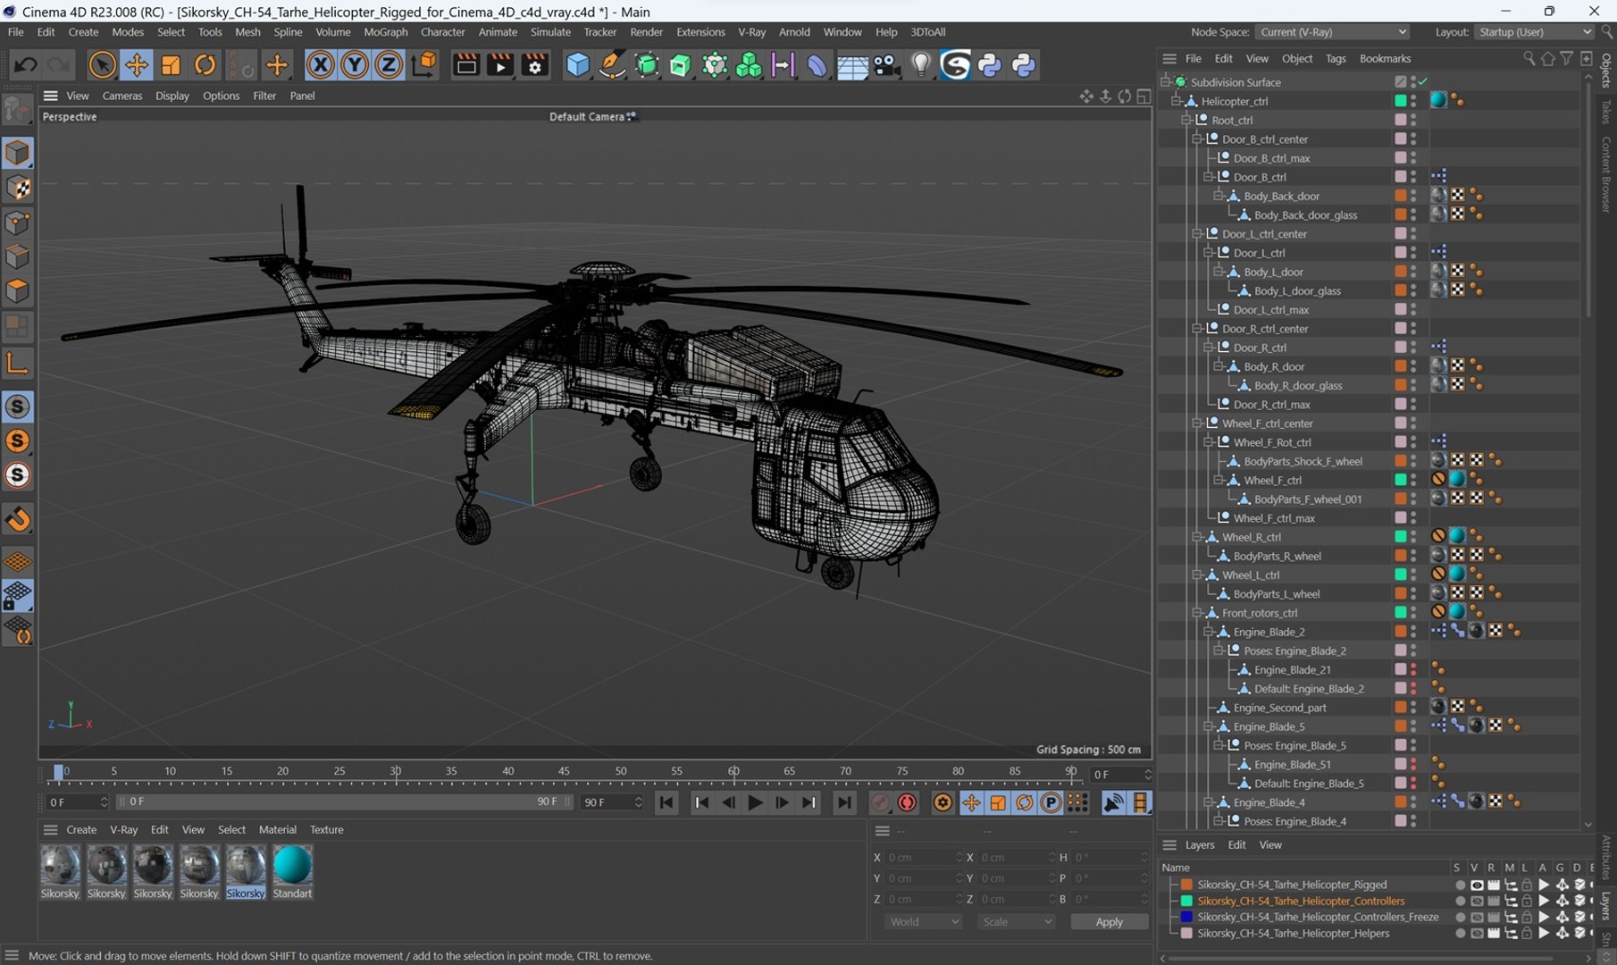Toggle X axis lock
The width and height of the screenshot is (1617, 965).
click(x=320, y=64)
